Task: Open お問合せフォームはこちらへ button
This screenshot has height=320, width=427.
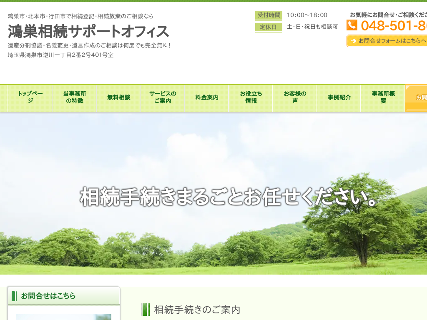Action: coord(387,41)
